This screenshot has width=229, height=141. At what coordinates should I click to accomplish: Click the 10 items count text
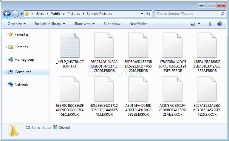click(x=33, y=127)
